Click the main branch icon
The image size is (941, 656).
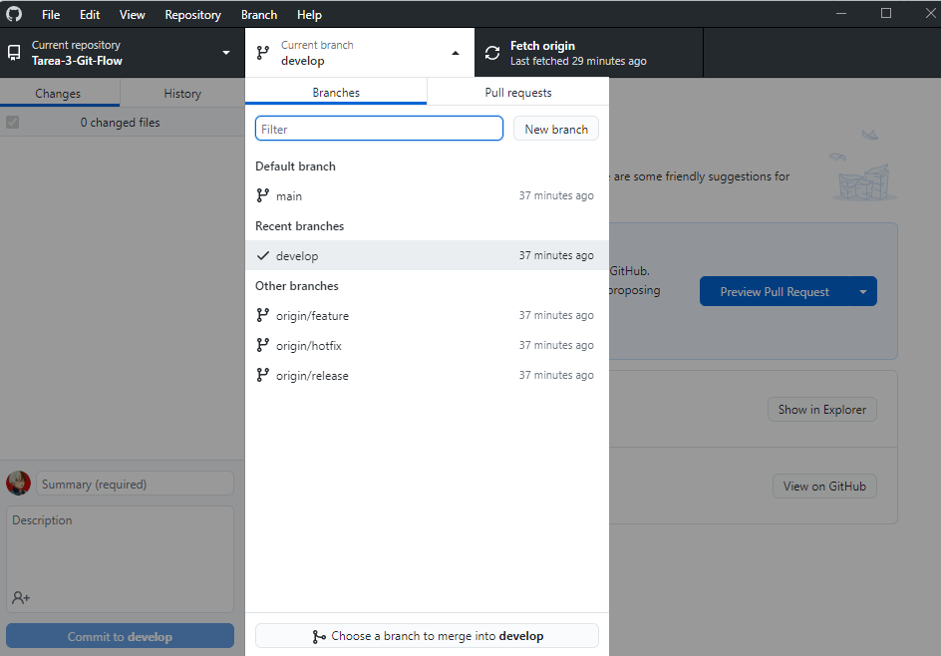[263, 195]
